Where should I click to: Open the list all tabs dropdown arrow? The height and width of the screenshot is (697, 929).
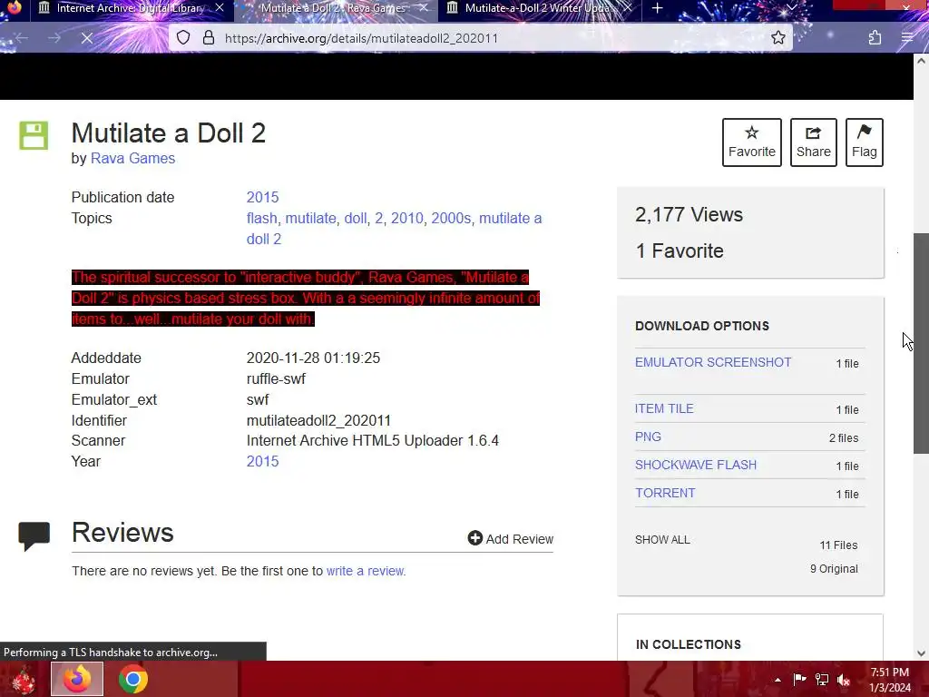[x=791, y=8]
